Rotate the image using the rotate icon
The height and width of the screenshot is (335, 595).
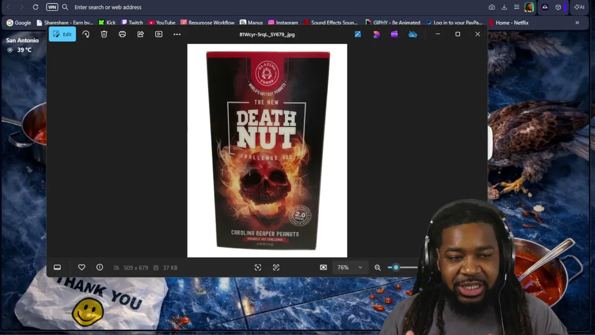(x=86, y=34)
